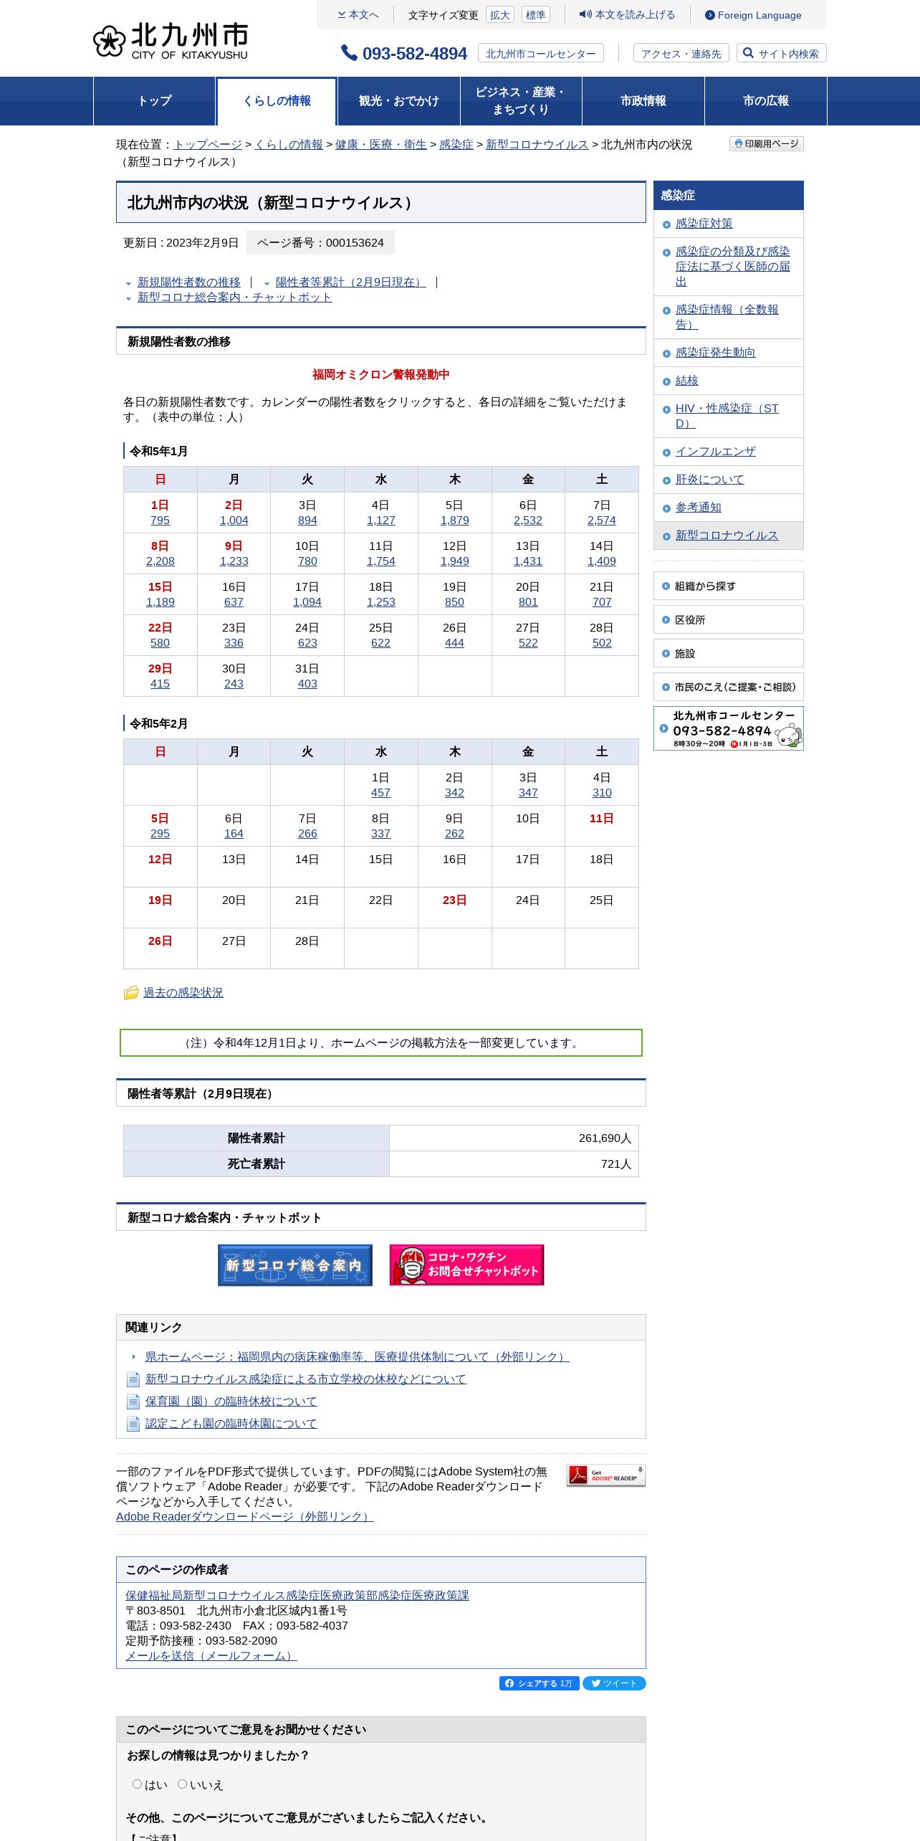Open January 6 count 2,532
Viewport: 920px width, 1841px height.
(x=528, y=520)
